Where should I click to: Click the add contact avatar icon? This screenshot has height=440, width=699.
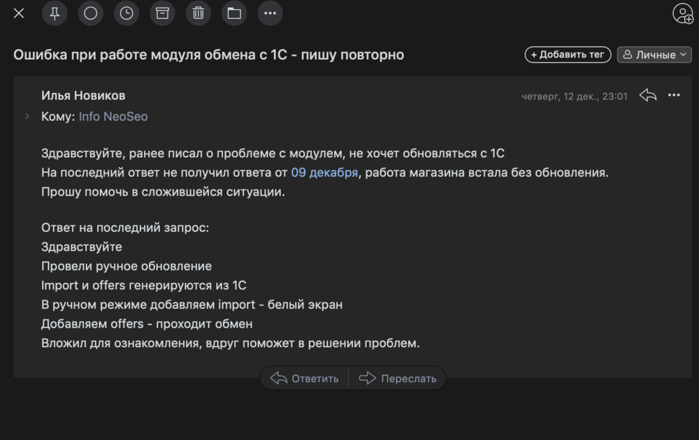pos(683,13)
